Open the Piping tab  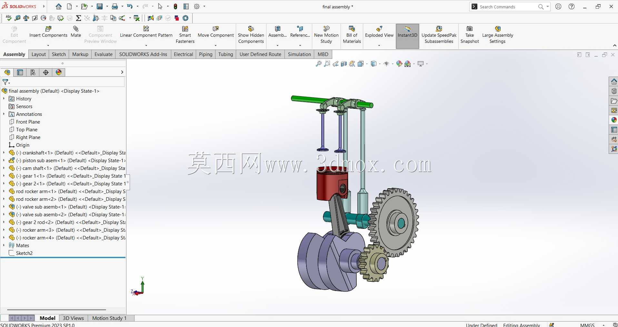[x=205, y=54]
